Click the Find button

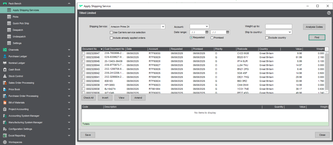pos(317,38)
